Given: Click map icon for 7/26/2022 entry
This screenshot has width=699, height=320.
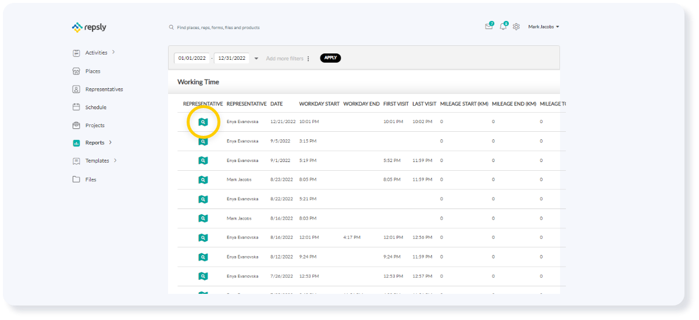Looking at the screenshot, I should (203, 276).
